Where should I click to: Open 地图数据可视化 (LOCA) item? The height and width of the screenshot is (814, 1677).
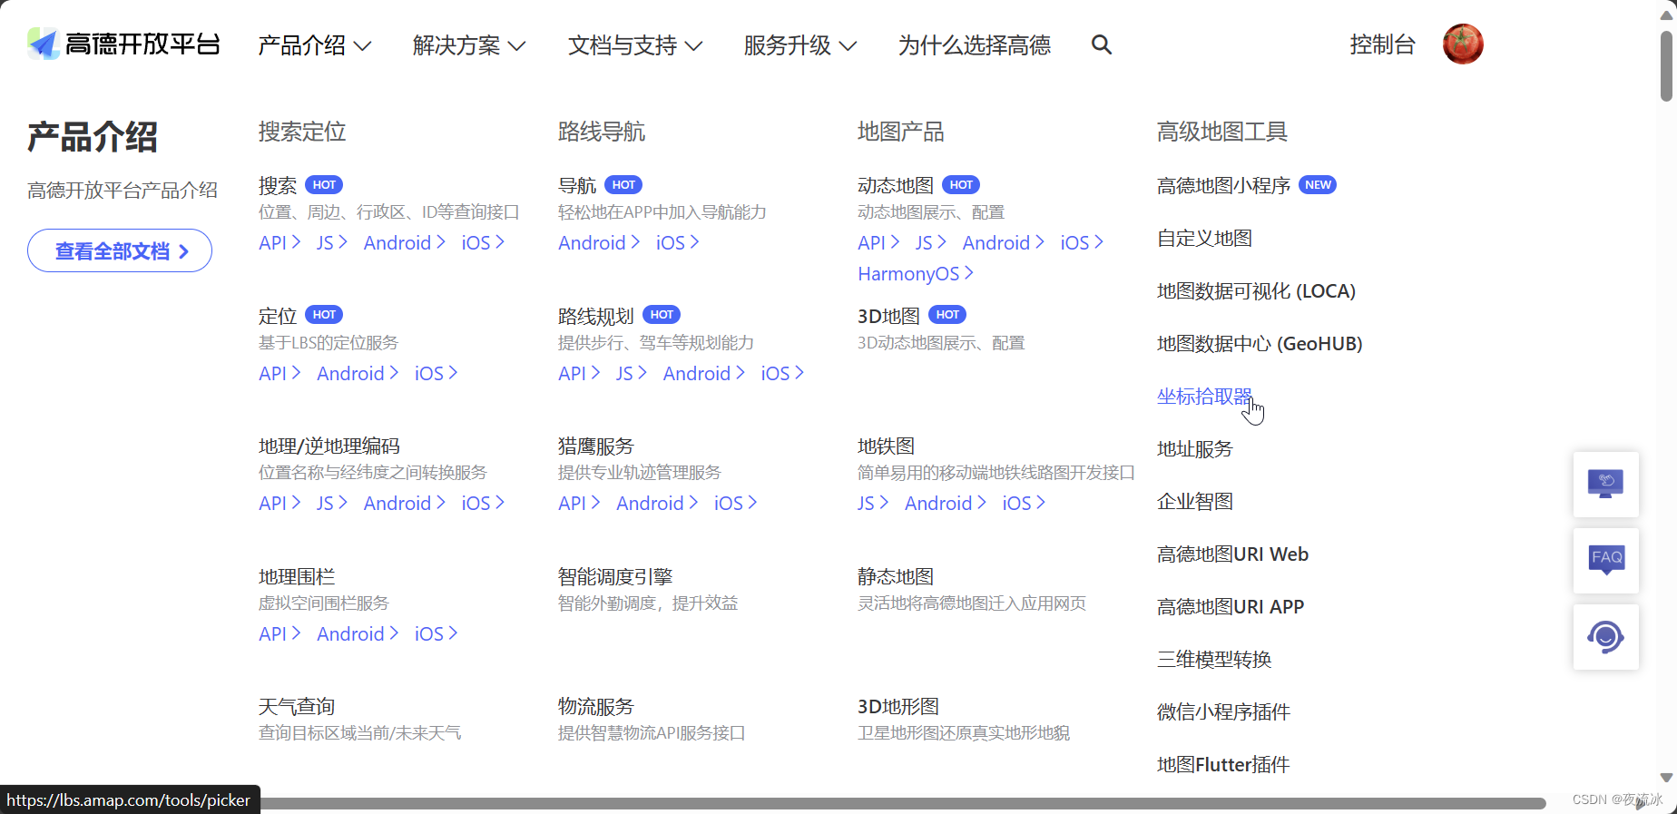tap(1256, 291)
